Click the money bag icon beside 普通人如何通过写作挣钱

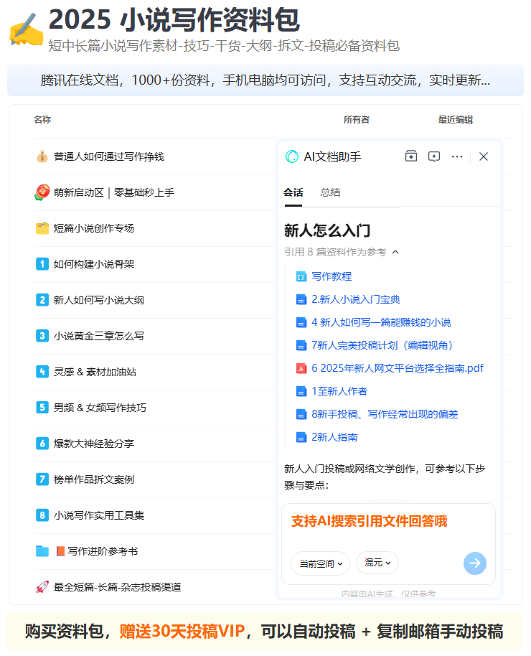pos(42,156)
